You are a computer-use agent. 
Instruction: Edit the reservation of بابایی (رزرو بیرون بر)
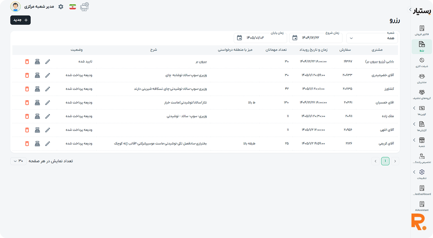point(48,62)
